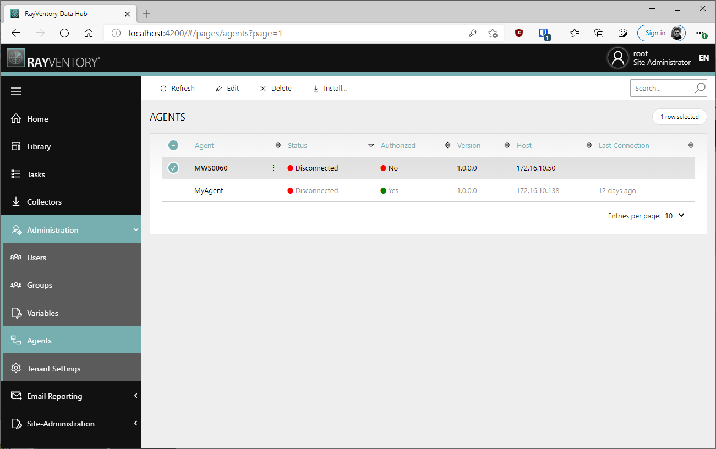
Task: Click the root user avatar icon
Action: [x=617, y=58]
